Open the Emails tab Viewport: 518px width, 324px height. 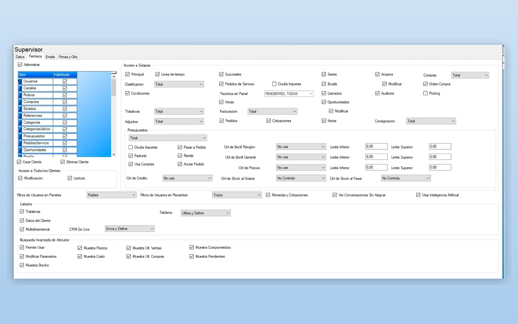pos(50,57)
